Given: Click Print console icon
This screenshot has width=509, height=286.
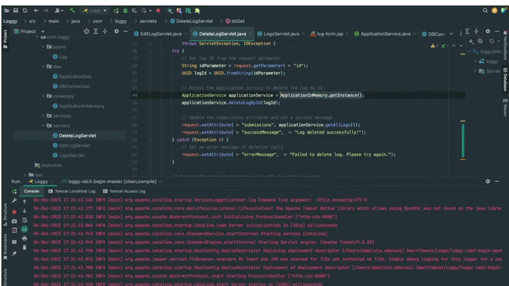Looking at the screenshot, I should click(x=24, y=239).
